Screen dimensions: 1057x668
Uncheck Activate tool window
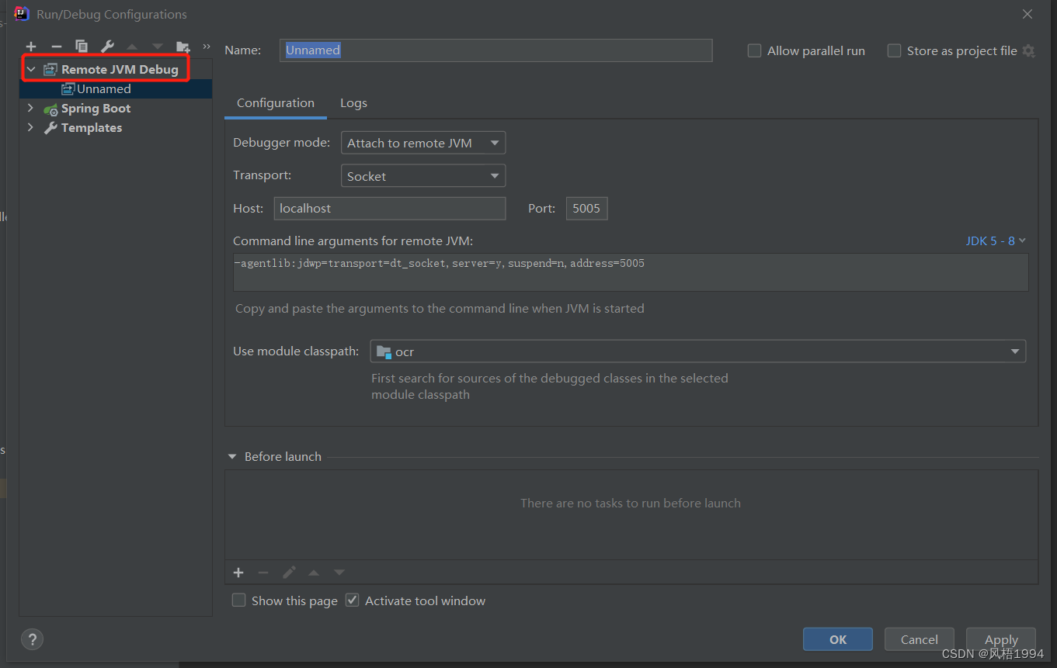tap(352, 601)
